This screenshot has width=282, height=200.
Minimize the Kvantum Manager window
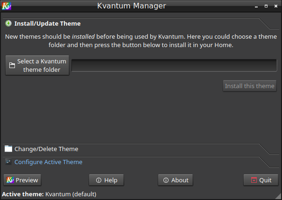click(x=257, y=7)
